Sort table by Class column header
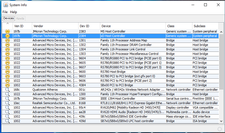This screenshot has width=225, height=133. pyautogui.click(x=179, y=26)
